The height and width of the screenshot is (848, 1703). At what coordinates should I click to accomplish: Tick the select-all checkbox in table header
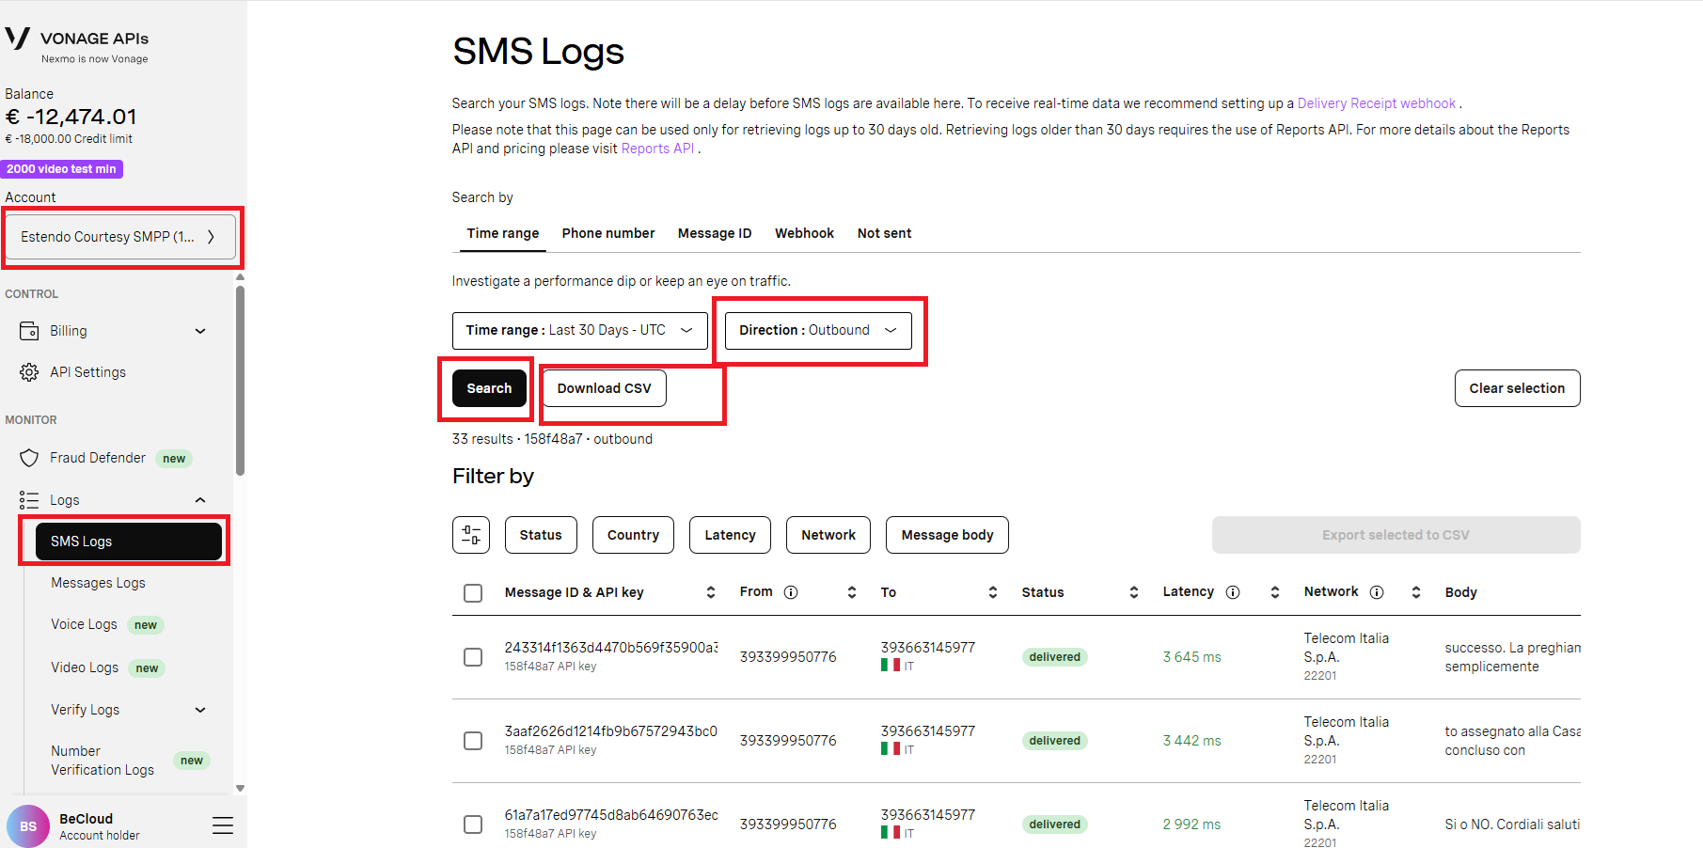coord(473,593)
